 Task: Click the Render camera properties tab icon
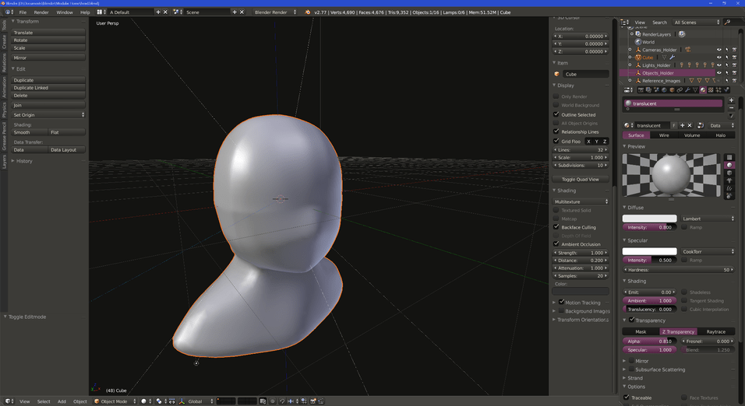pos(641,90)
